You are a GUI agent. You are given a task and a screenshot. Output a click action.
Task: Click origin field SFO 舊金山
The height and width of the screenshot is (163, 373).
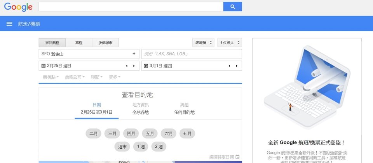pos(89,54)
